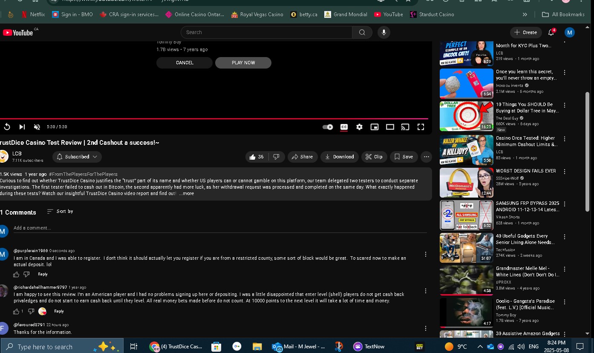This screenshot has width=594, height=353.
Task: Open File Explorer from taskbar
Action: pyautogui.click(x=257, y=347)
